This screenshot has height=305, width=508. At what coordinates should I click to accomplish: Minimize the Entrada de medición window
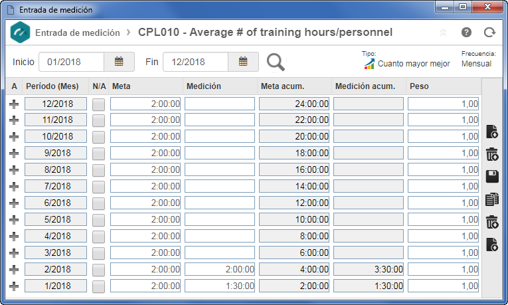445,7
